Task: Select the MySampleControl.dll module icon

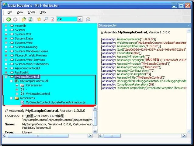Action: click(17, 81)
